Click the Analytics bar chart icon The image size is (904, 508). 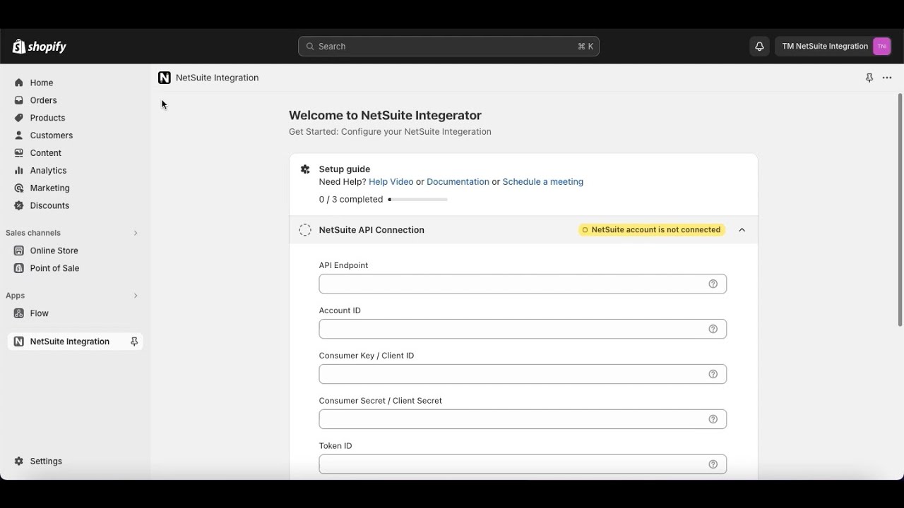pyautogui.click(x=19, y=171)
